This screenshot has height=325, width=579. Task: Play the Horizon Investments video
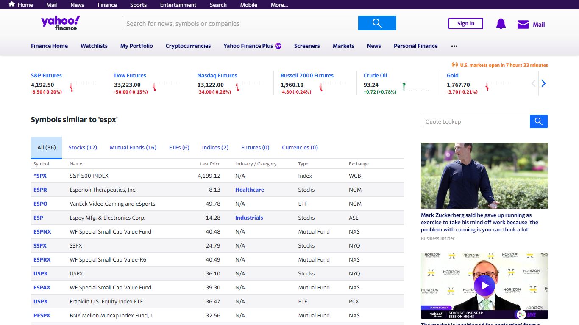click(x=484, y=286)
